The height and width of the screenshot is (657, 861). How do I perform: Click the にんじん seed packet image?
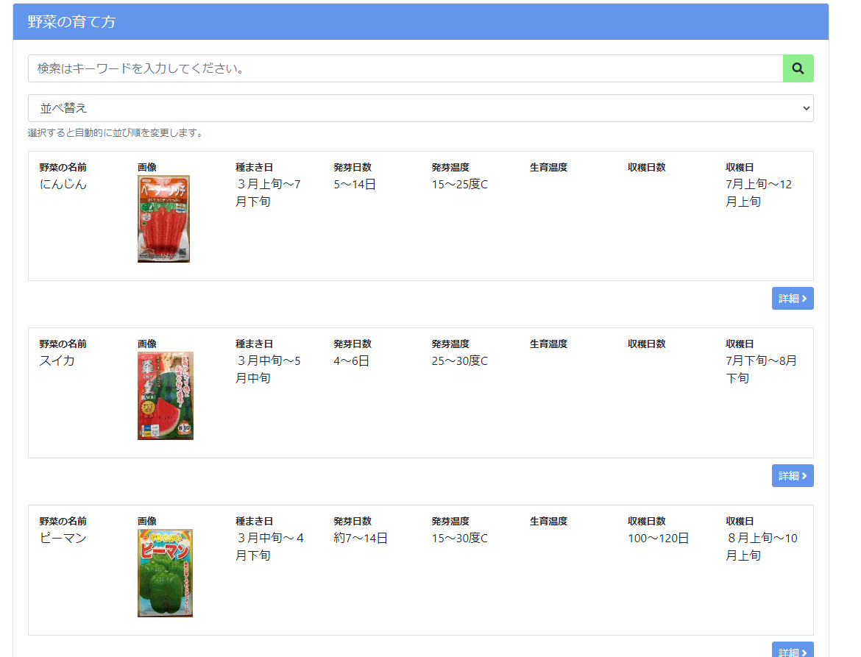pyautogui.click(x=163, y=219)
